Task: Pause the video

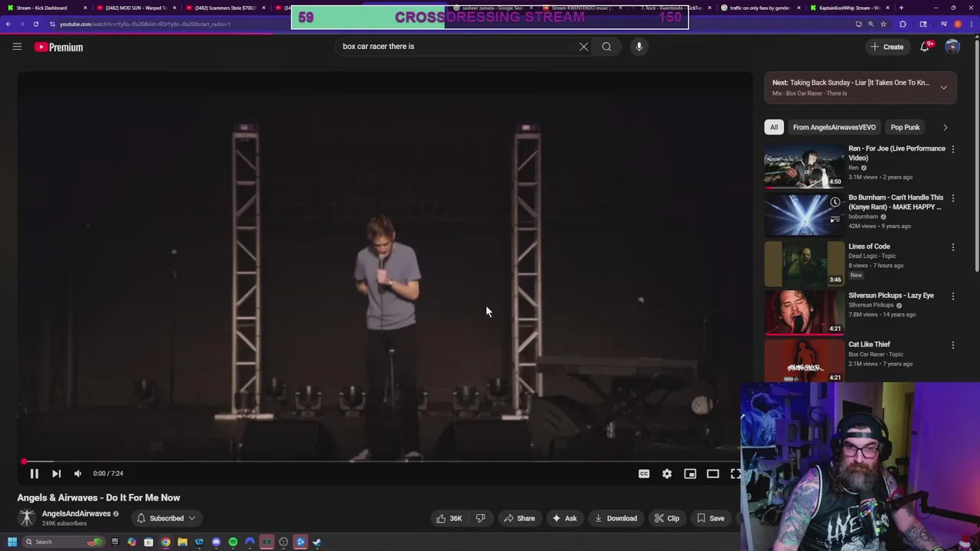Action: pyautogui.click(x=34, y=474)
